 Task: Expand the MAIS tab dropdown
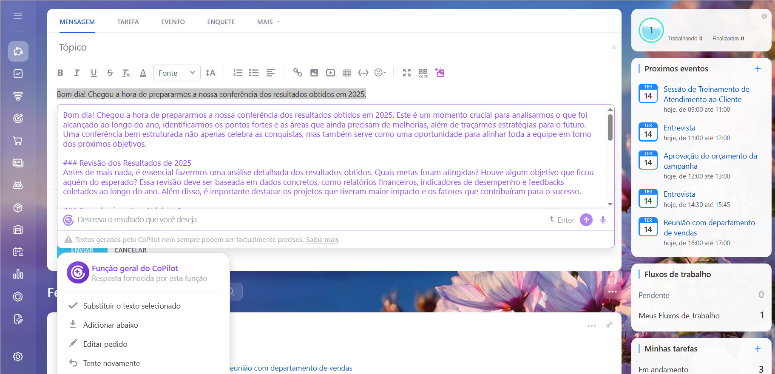[x=269, y=22]
